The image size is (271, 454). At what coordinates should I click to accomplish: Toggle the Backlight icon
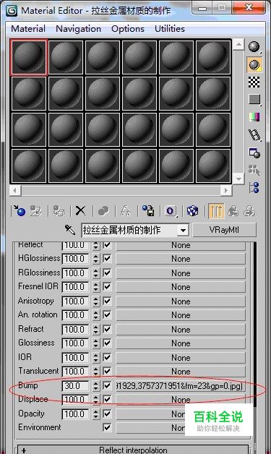coord(254,64)
